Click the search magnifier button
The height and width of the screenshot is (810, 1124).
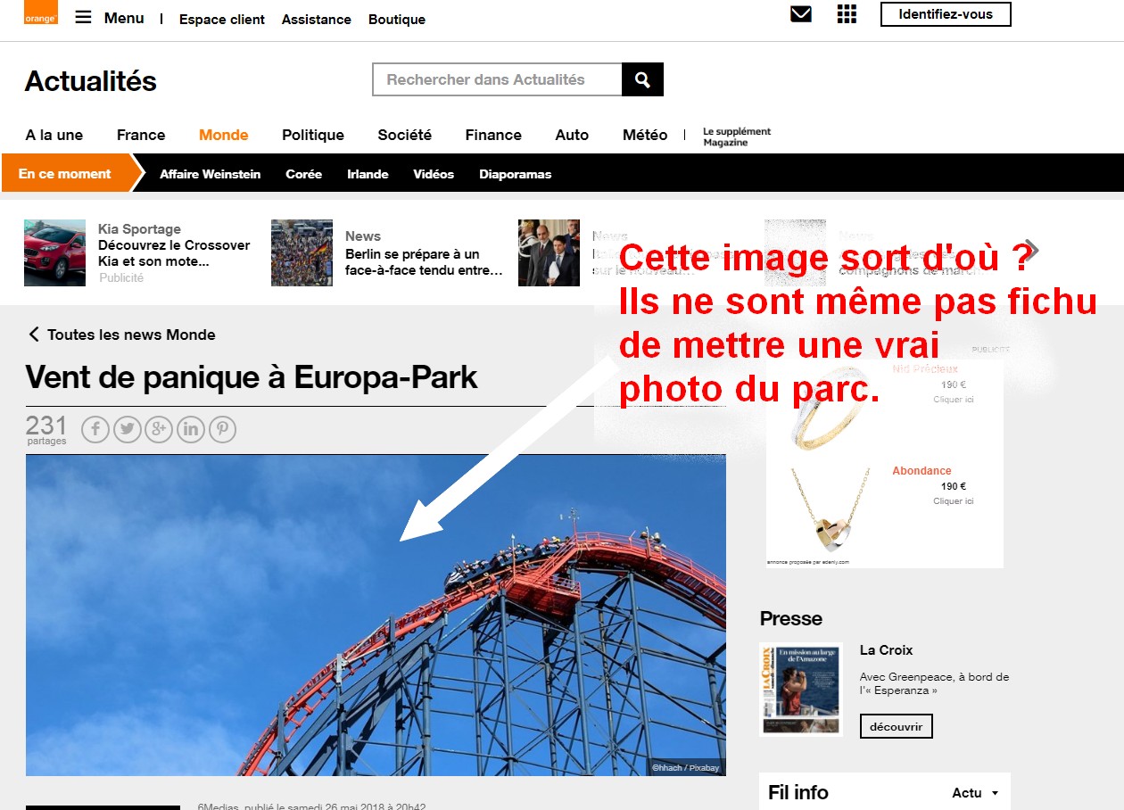tap(642, 79)
